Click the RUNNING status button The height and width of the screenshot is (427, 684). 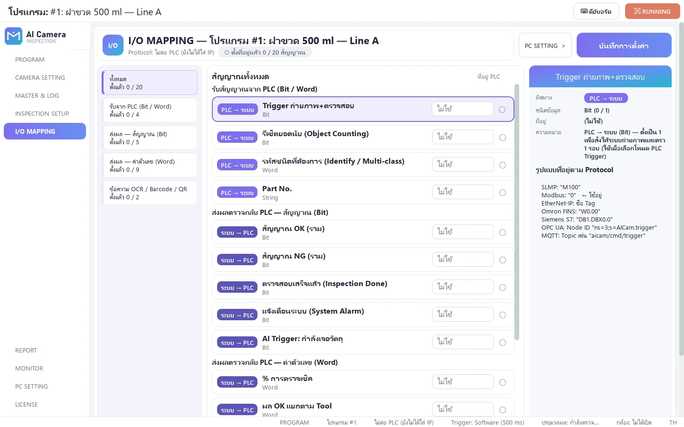tap(653, 11)
